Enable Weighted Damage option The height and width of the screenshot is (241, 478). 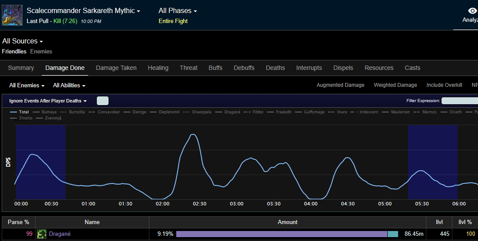396,85
